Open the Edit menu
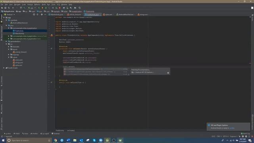This screenshot has width=254, height=143. click(x=6, y=4)
